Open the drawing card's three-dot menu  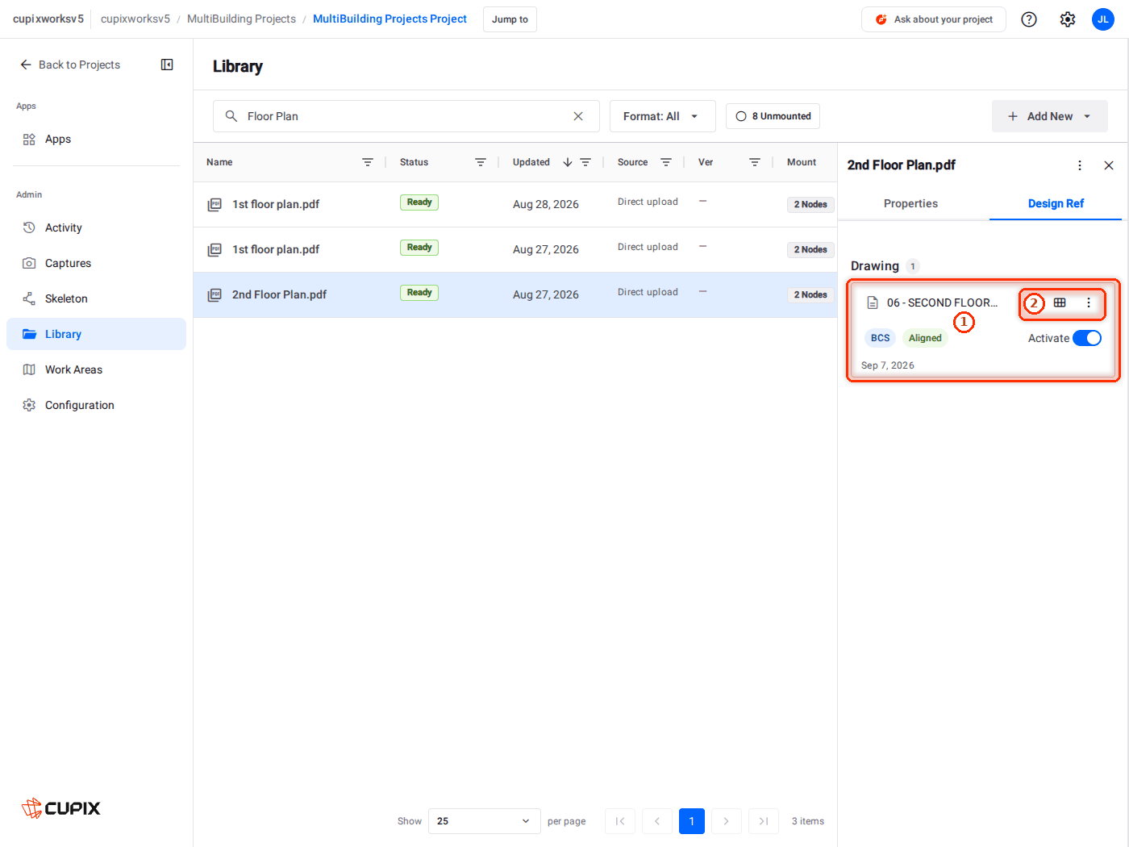coord(1089,302)
